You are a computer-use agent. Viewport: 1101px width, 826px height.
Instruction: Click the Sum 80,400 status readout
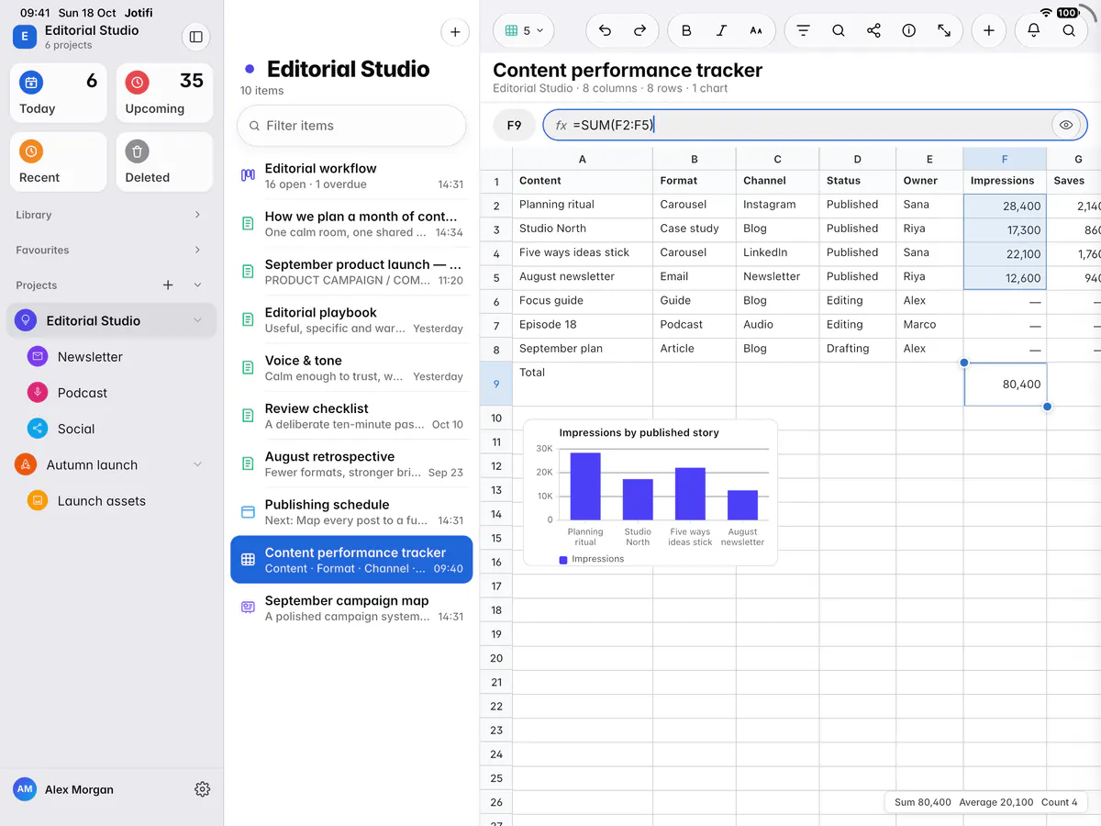[x=923, y=802]
